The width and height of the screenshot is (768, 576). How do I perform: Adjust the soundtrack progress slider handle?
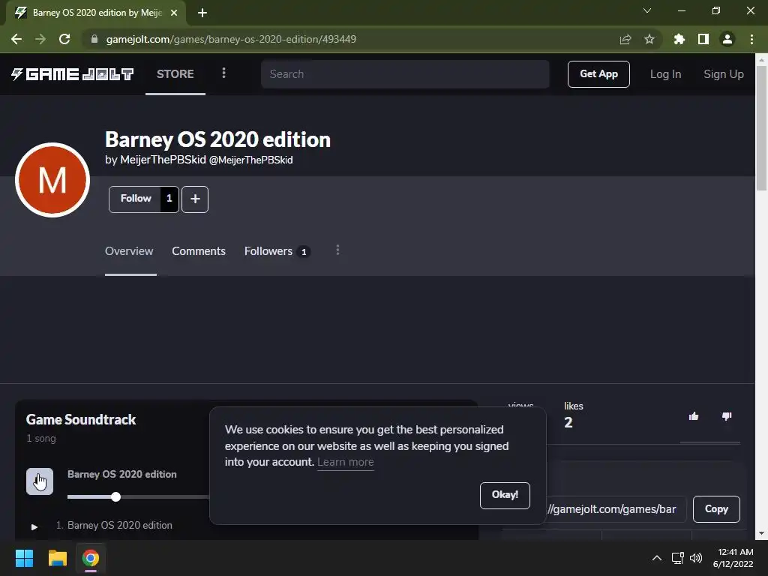[x=115, y=496]
